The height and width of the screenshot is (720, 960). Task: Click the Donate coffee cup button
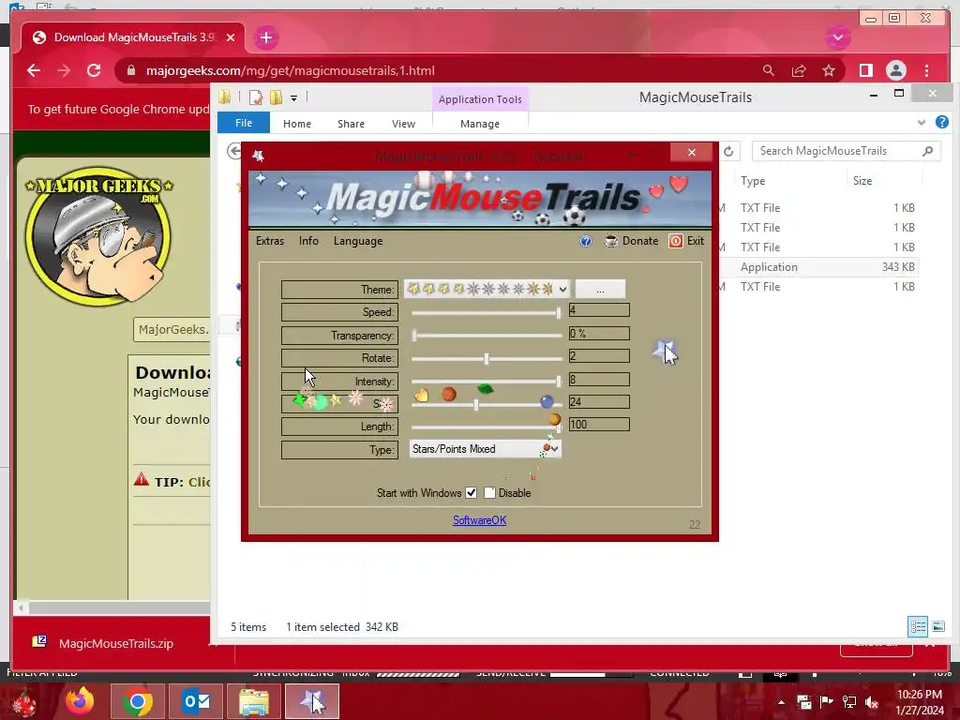coord(631,241)
